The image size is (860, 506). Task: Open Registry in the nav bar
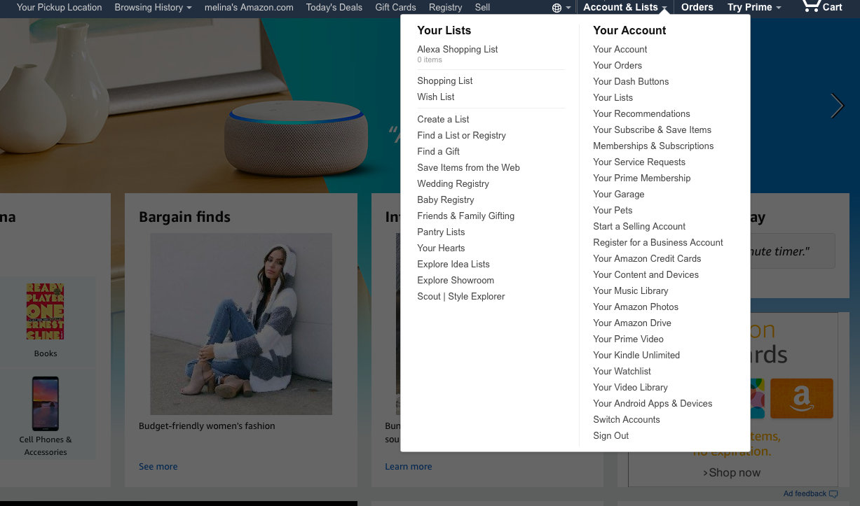445,7
